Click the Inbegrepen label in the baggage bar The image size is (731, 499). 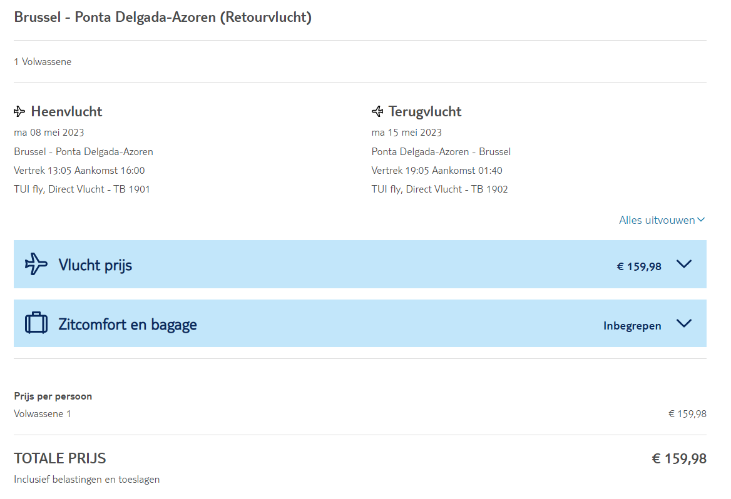coord(632,326)
